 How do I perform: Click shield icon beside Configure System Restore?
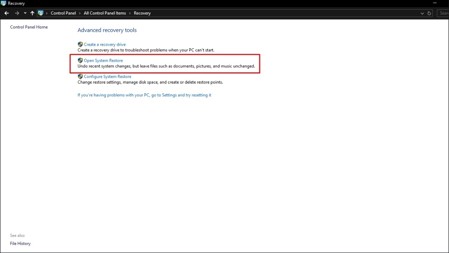click(80, 76)
